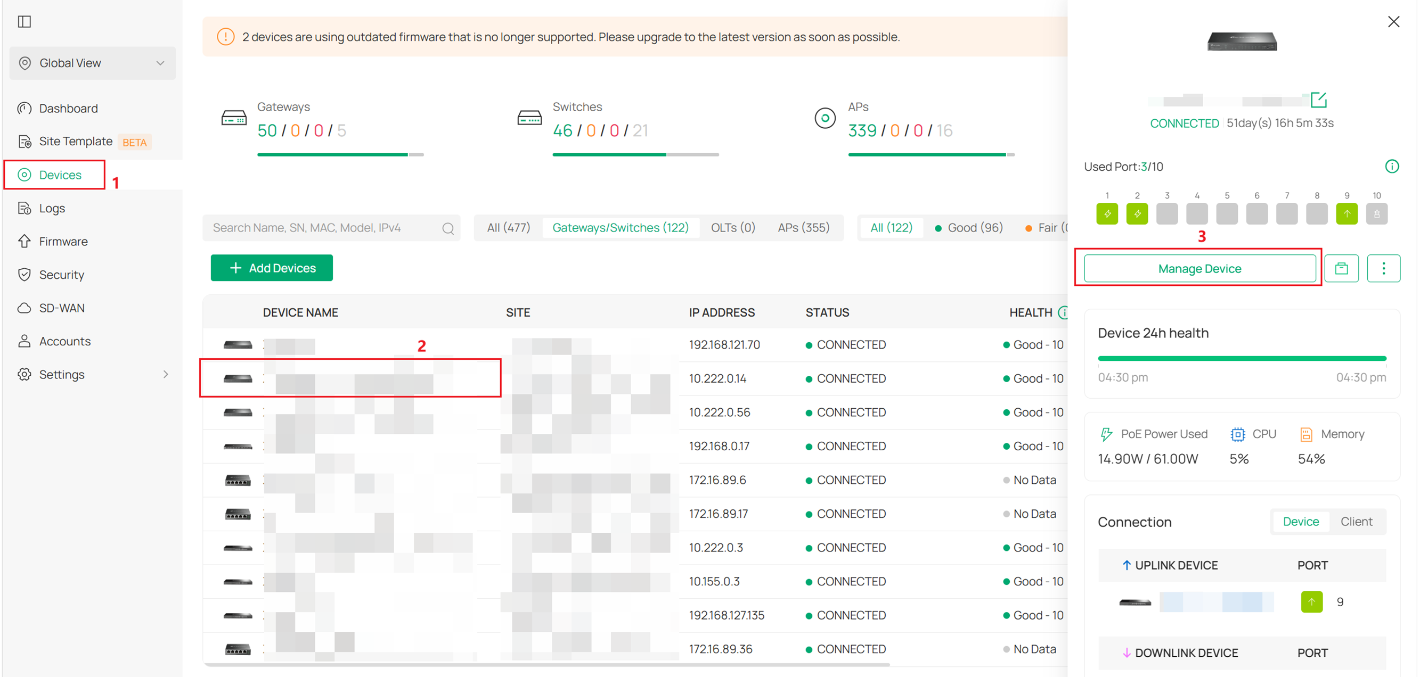The width and height of the screenshot is (1420, 677).
Task: Click the edit device name icon
Action: click(x=1318, y=100)
